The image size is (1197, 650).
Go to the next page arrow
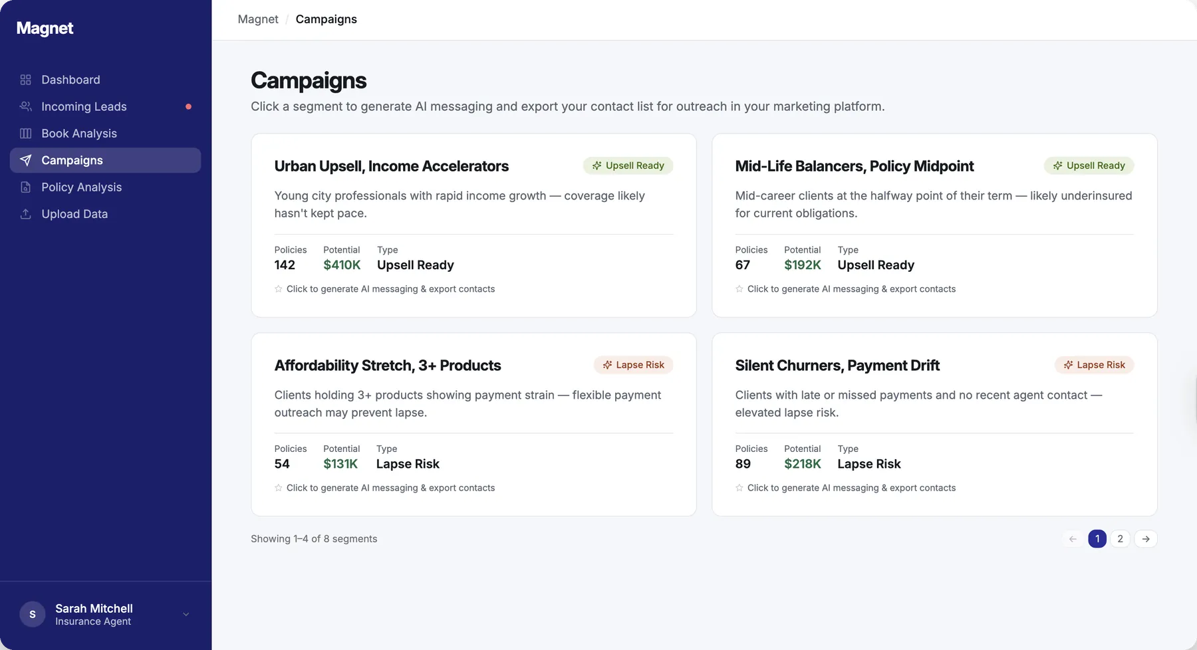(1146, 539)
